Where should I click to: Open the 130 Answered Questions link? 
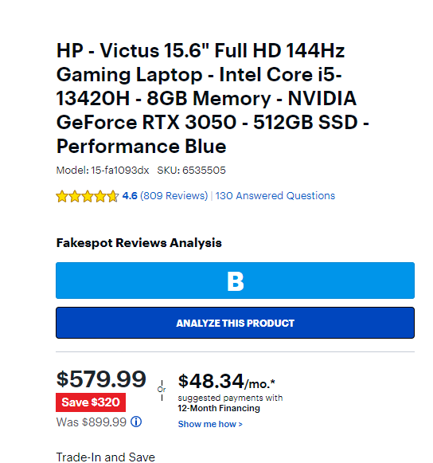275,196
